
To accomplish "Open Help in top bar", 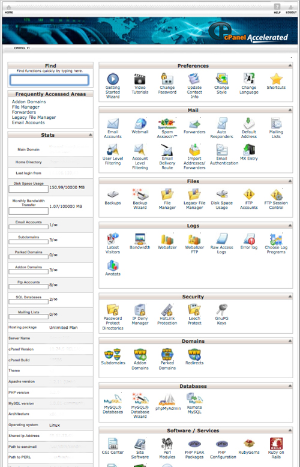I will (x=277, y=9).
